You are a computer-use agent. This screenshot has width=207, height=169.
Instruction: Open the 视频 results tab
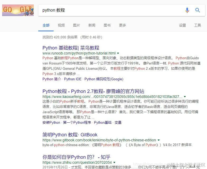(61, 25)
